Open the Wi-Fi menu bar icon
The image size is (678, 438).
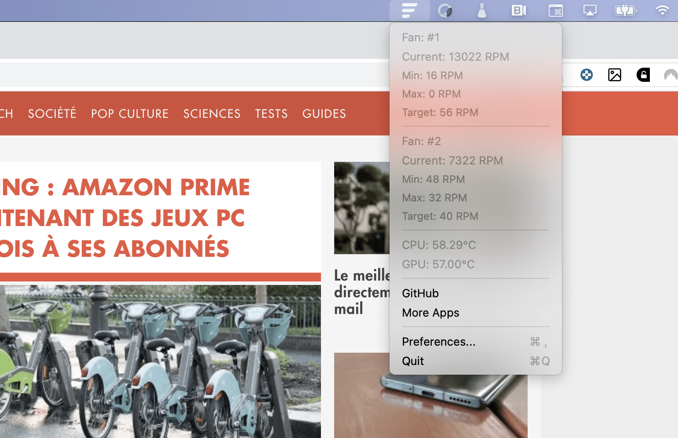[662, 11]
